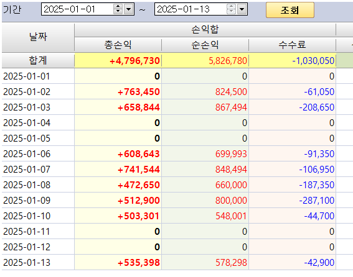The image size is (353, 277).
Task: Click the start date field 2025-01-01
Action: tap(77, 9)
